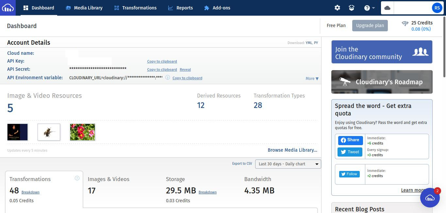The width and height of the screenshot is (446, 213).
Task: Copy API Secret to clipboard
Action: pyautogui.click(x=162, y=69)
